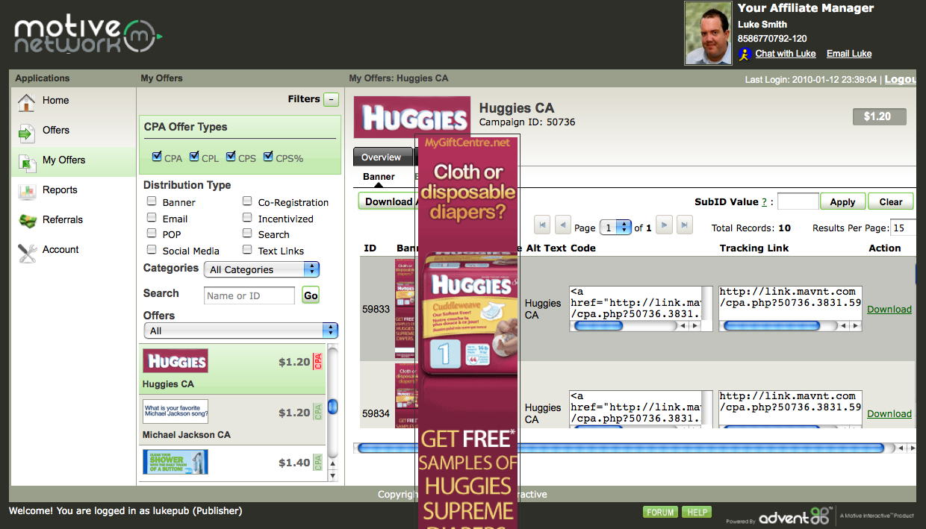
Task: Check the Social Media distribution type
Action: click(152, 250)
